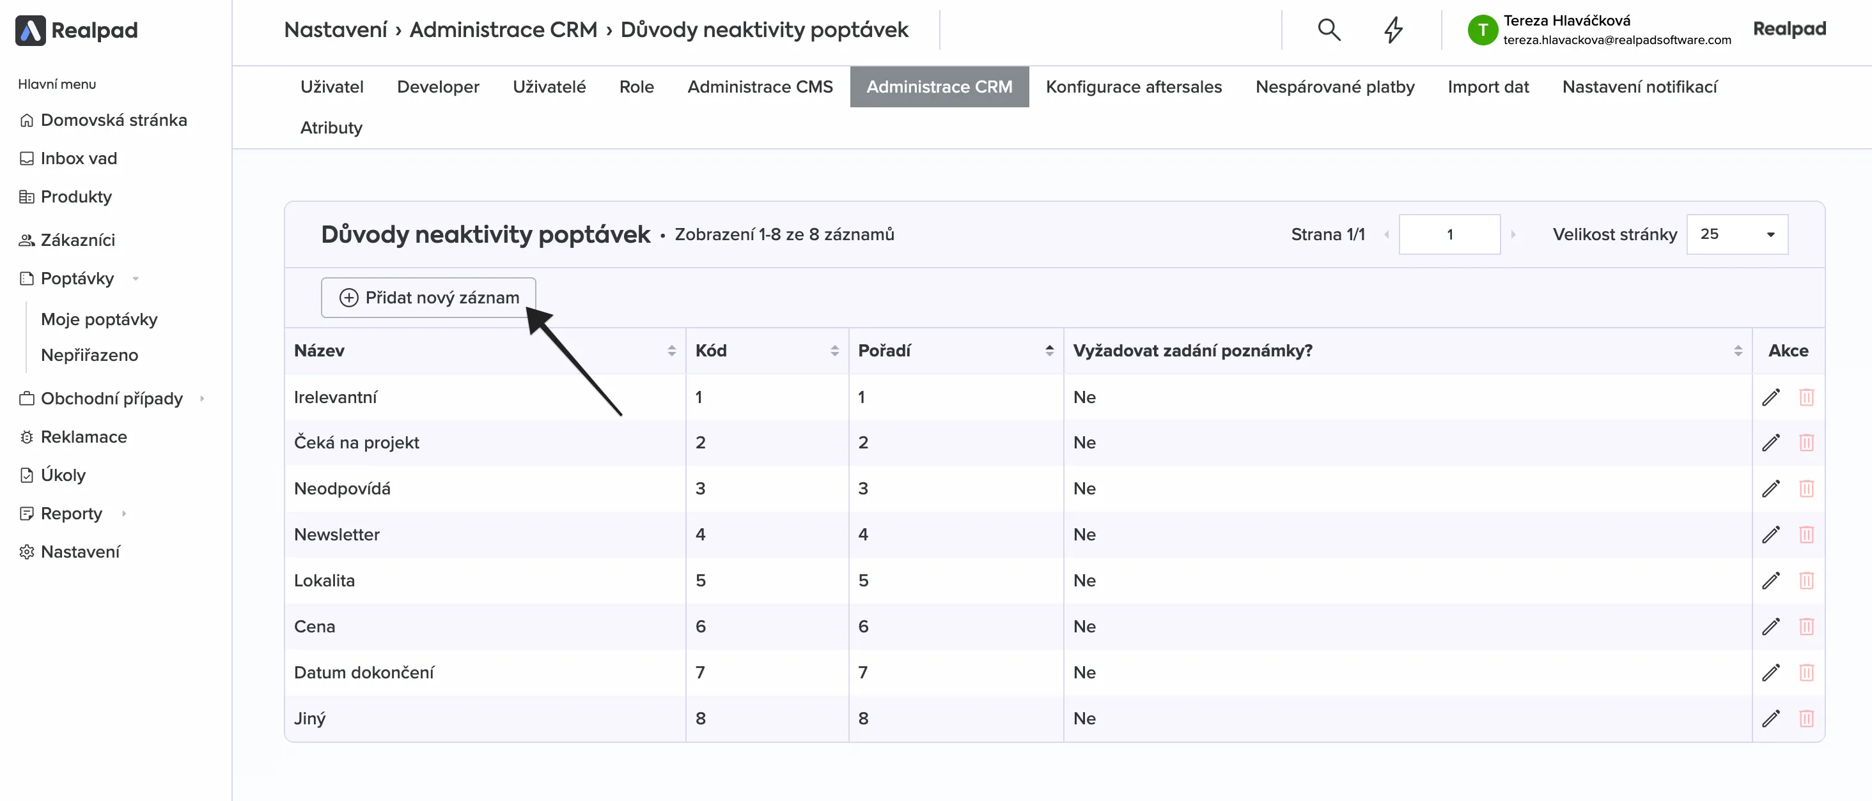Expand the Obchodní případy sidebar menu
The height and width of the screenshot is (801, 1872).
(x=201, y=399)
